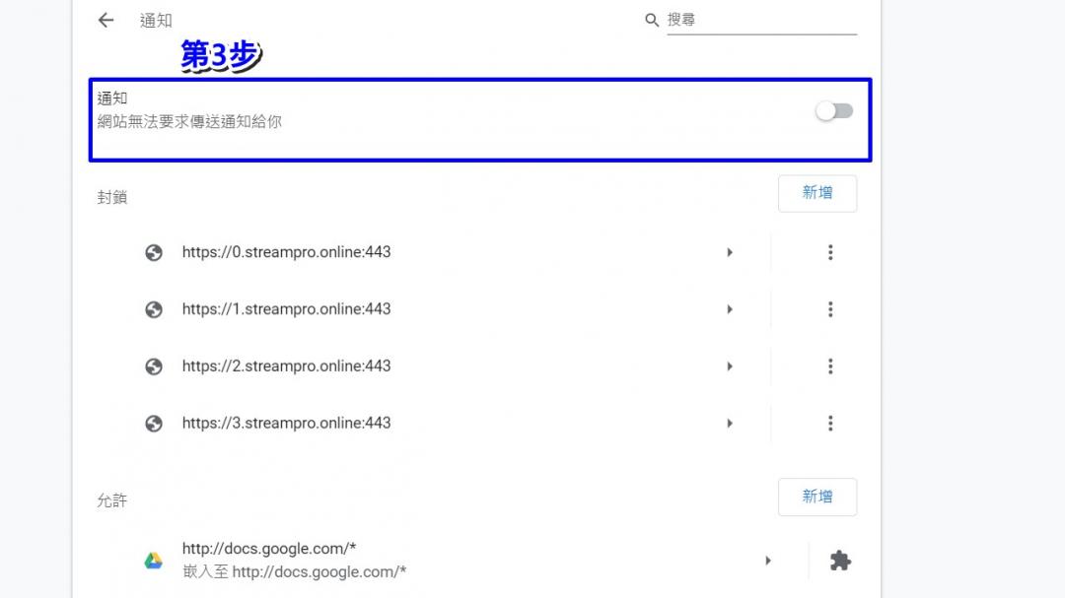Click the extension puzzle icon for docs.google.com
This screenshot has width=1065, height=598.
tap(839, 561)
